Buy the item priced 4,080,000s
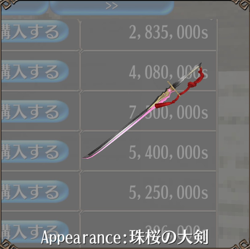 (x=35, y=71)
